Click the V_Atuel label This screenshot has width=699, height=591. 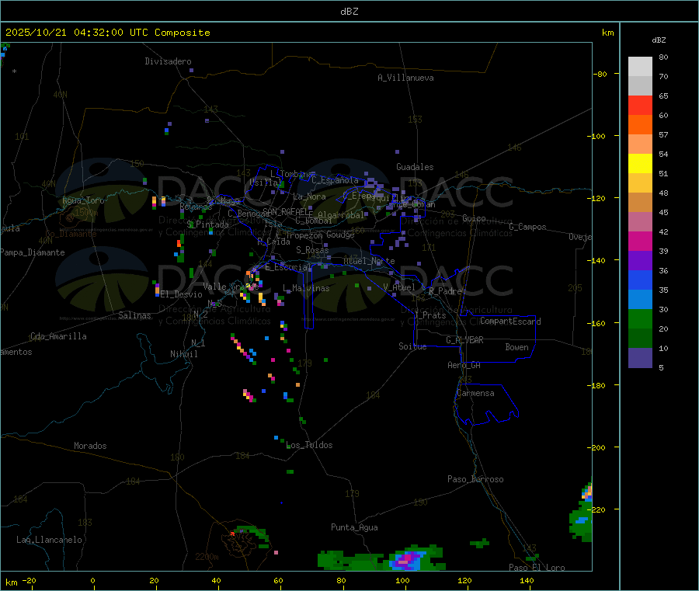click(x=399, y=287)
